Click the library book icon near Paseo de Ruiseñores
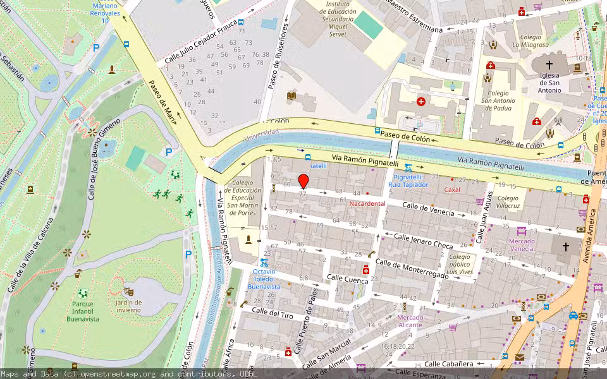 coord(291,95)
